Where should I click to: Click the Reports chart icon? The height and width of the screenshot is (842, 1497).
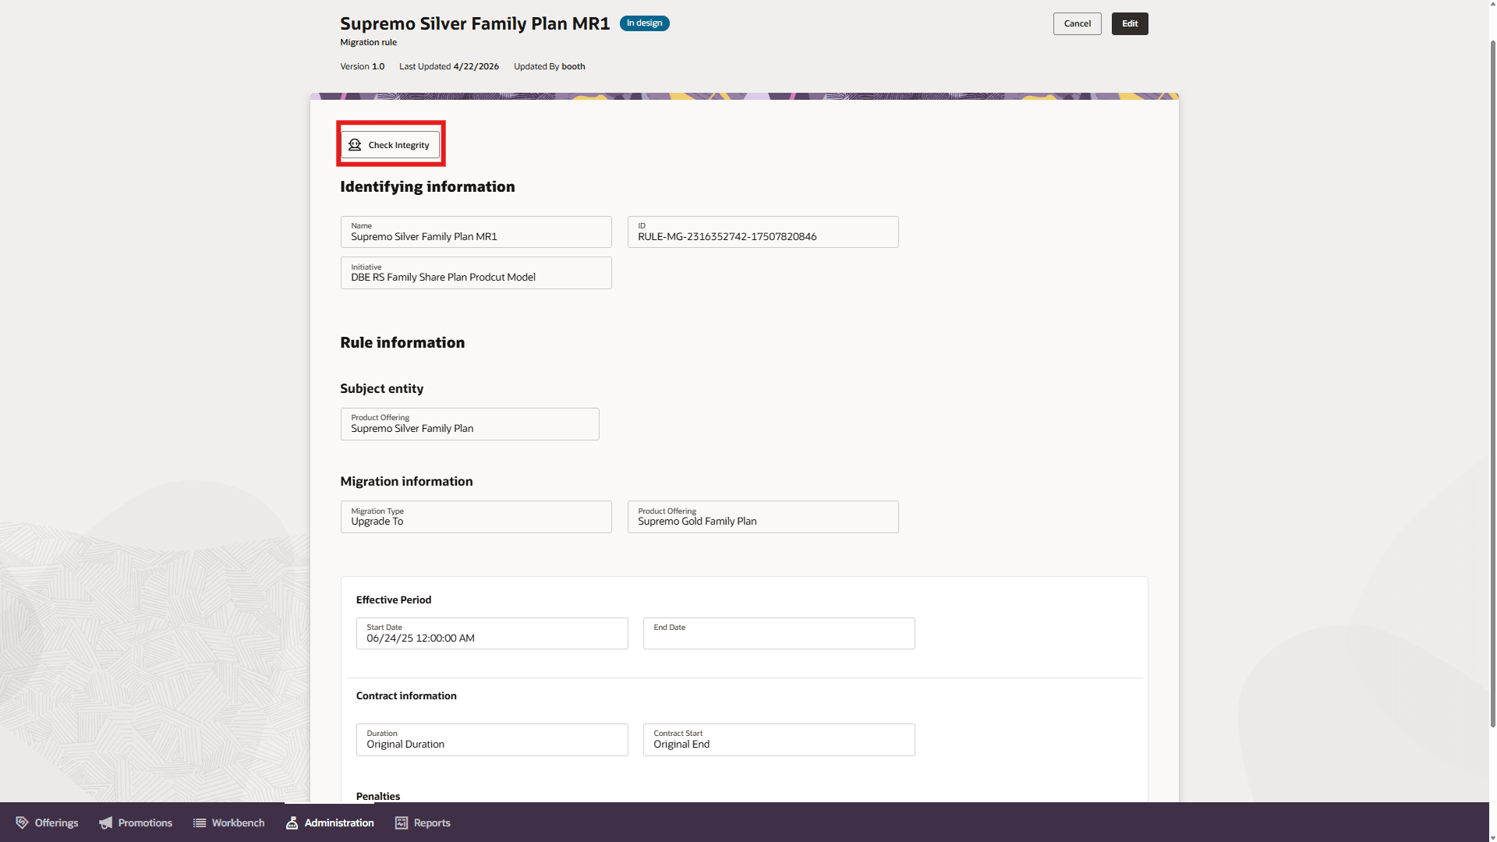(402, 823)
